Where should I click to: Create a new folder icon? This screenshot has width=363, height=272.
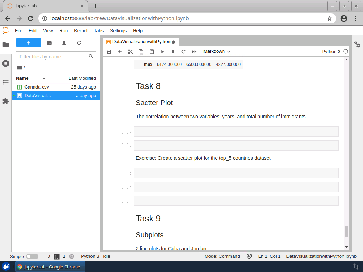pos(49,43)
